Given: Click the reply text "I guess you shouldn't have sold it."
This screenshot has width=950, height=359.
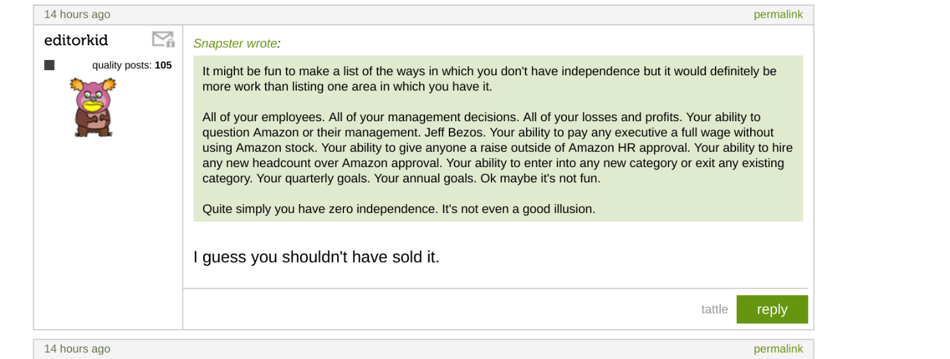Looking at the screenshot, I should click(x=316, y=257).
